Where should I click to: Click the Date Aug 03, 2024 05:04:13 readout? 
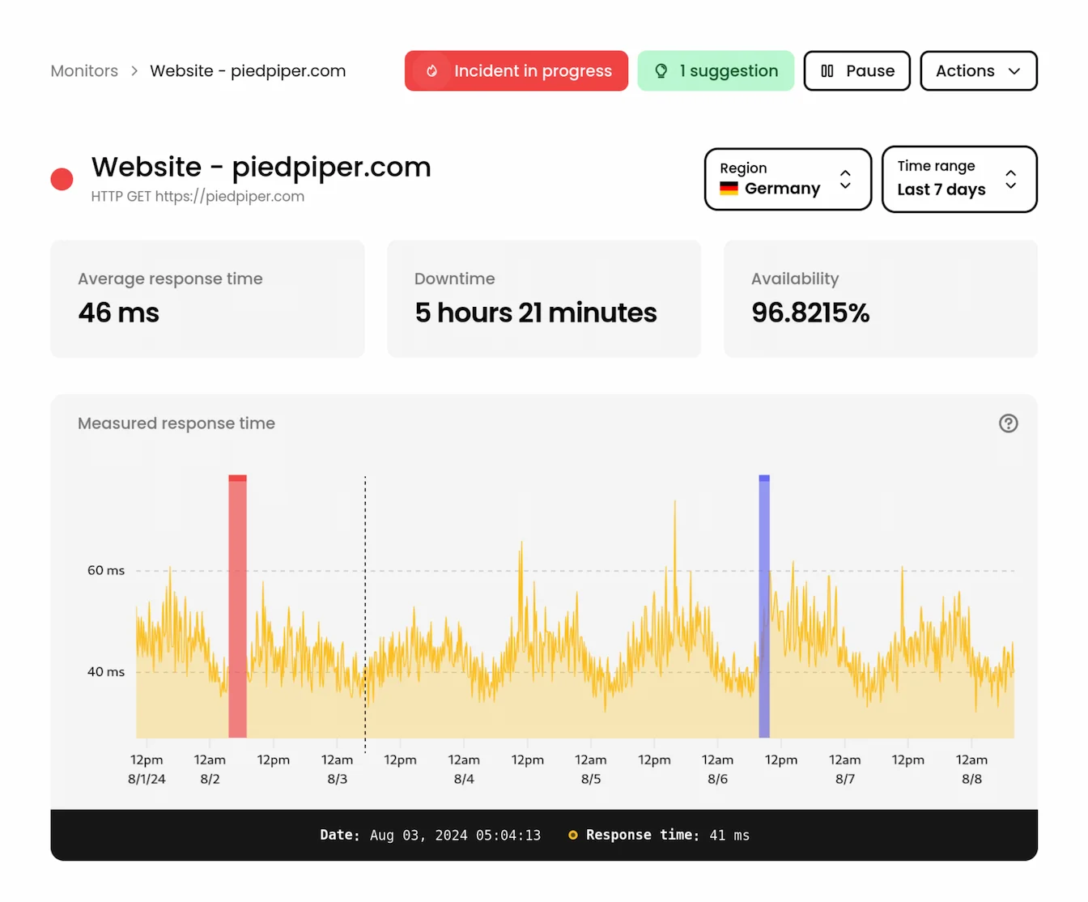[x=430, y=836]
